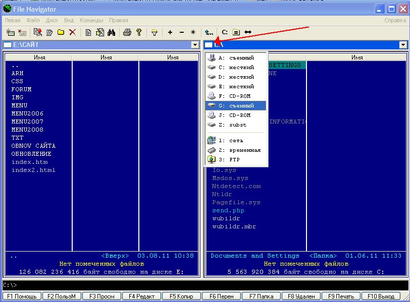Select the send.php file

(228, 210)
